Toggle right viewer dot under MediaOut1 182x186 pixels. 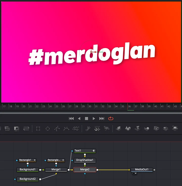[x=136, y=173]
